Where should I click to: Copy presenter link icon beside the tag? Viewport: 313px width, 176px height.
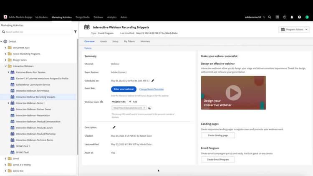tap(149, 108)
